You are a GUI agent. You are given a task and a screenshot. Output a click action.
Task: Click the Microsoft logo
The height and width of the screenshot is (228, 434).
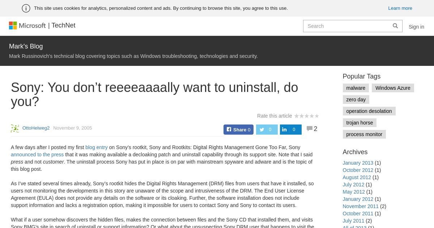(27, 25)
